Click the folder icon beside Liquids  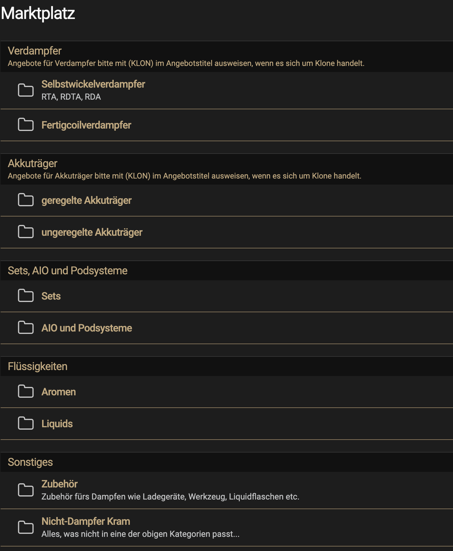tap(26, 423)
